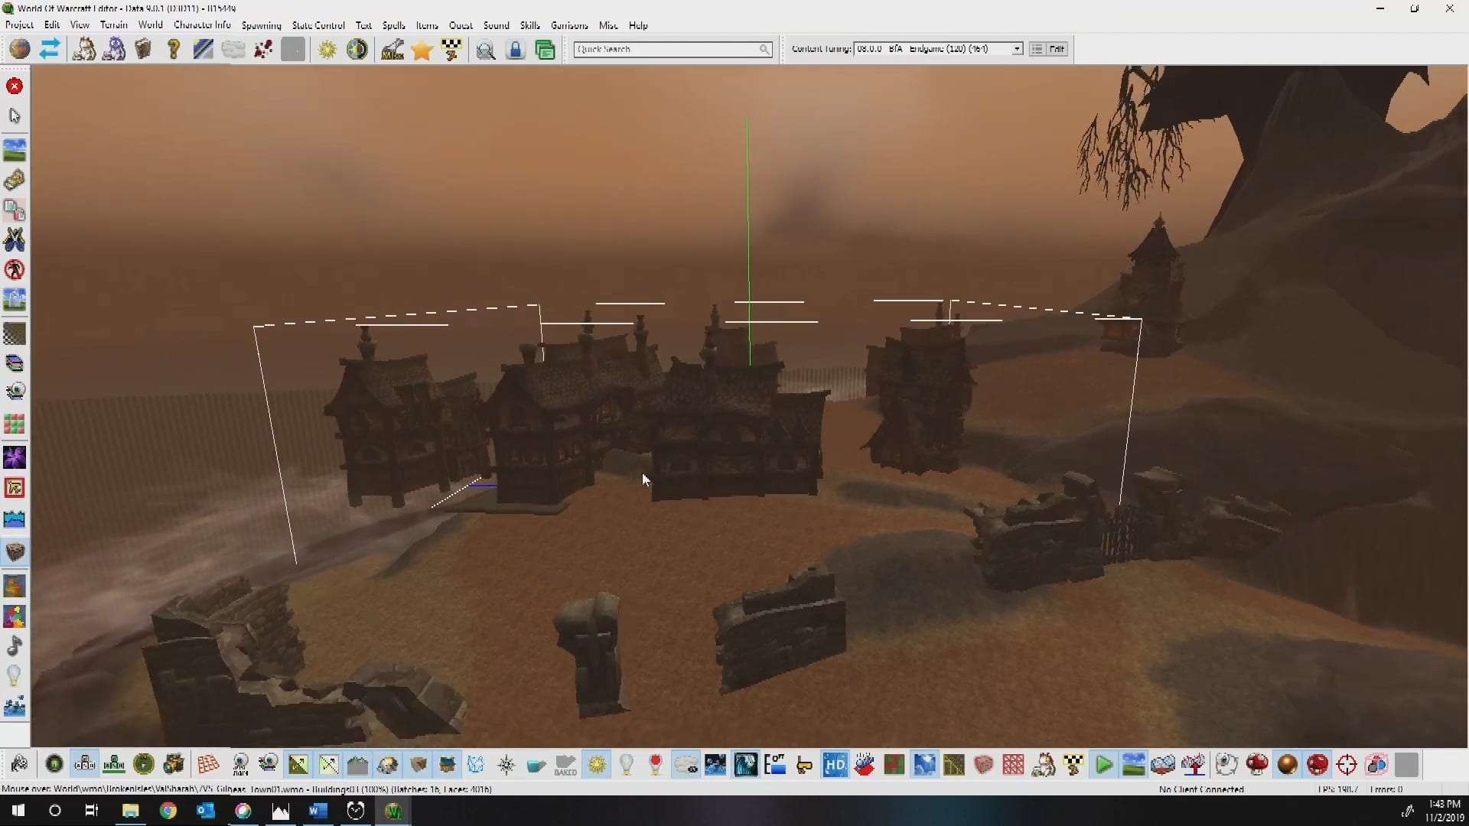Click the globe icon in top toolbar
Screen dimensions: 1469x826
[x=20, y=50]
